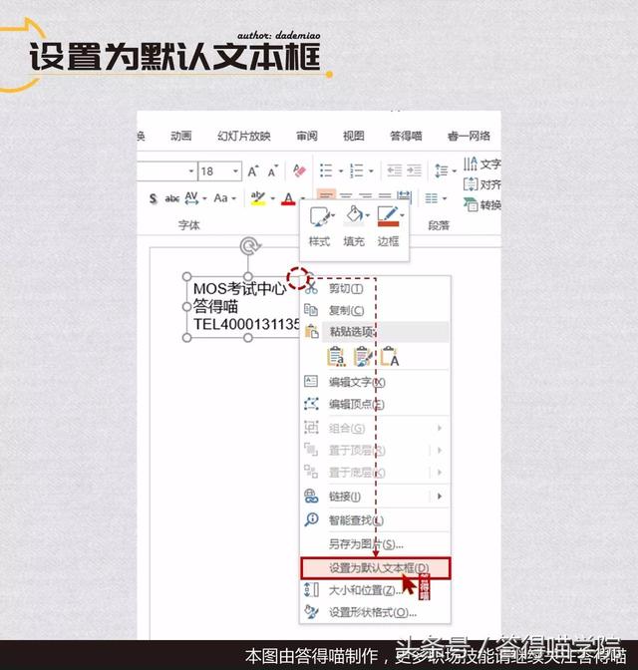Expand the 链接 submenu arrow
This screenshot has width=638, height=670.
440,497
